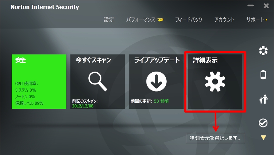The height and width of the screenshot is (155, 274).
Task: Minimize the Norton Internet Security window
Action: [251, 6]
